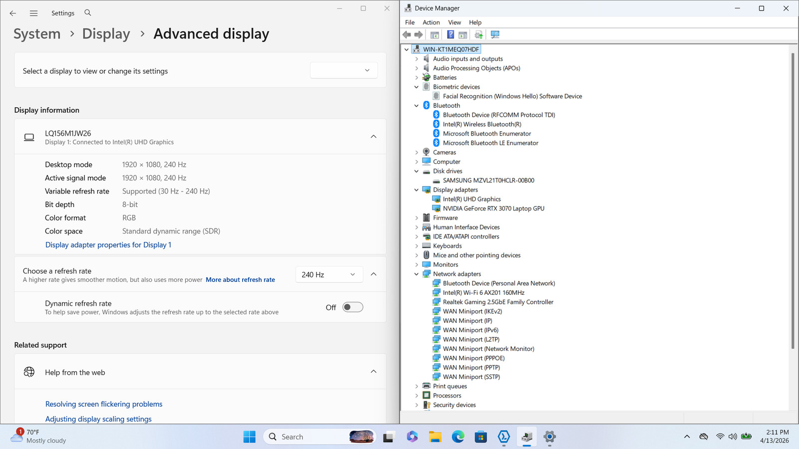The width and height of the screenshot is (799, 449).
Task: Open Microsoft Store from taskbar
Action: pos(481,437)
